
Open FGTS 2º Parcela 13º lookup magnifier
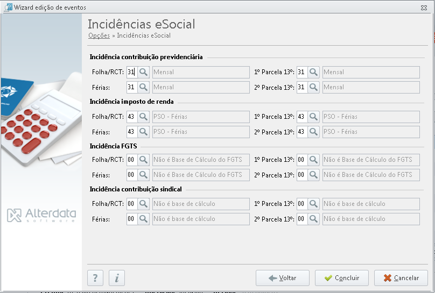313,175
